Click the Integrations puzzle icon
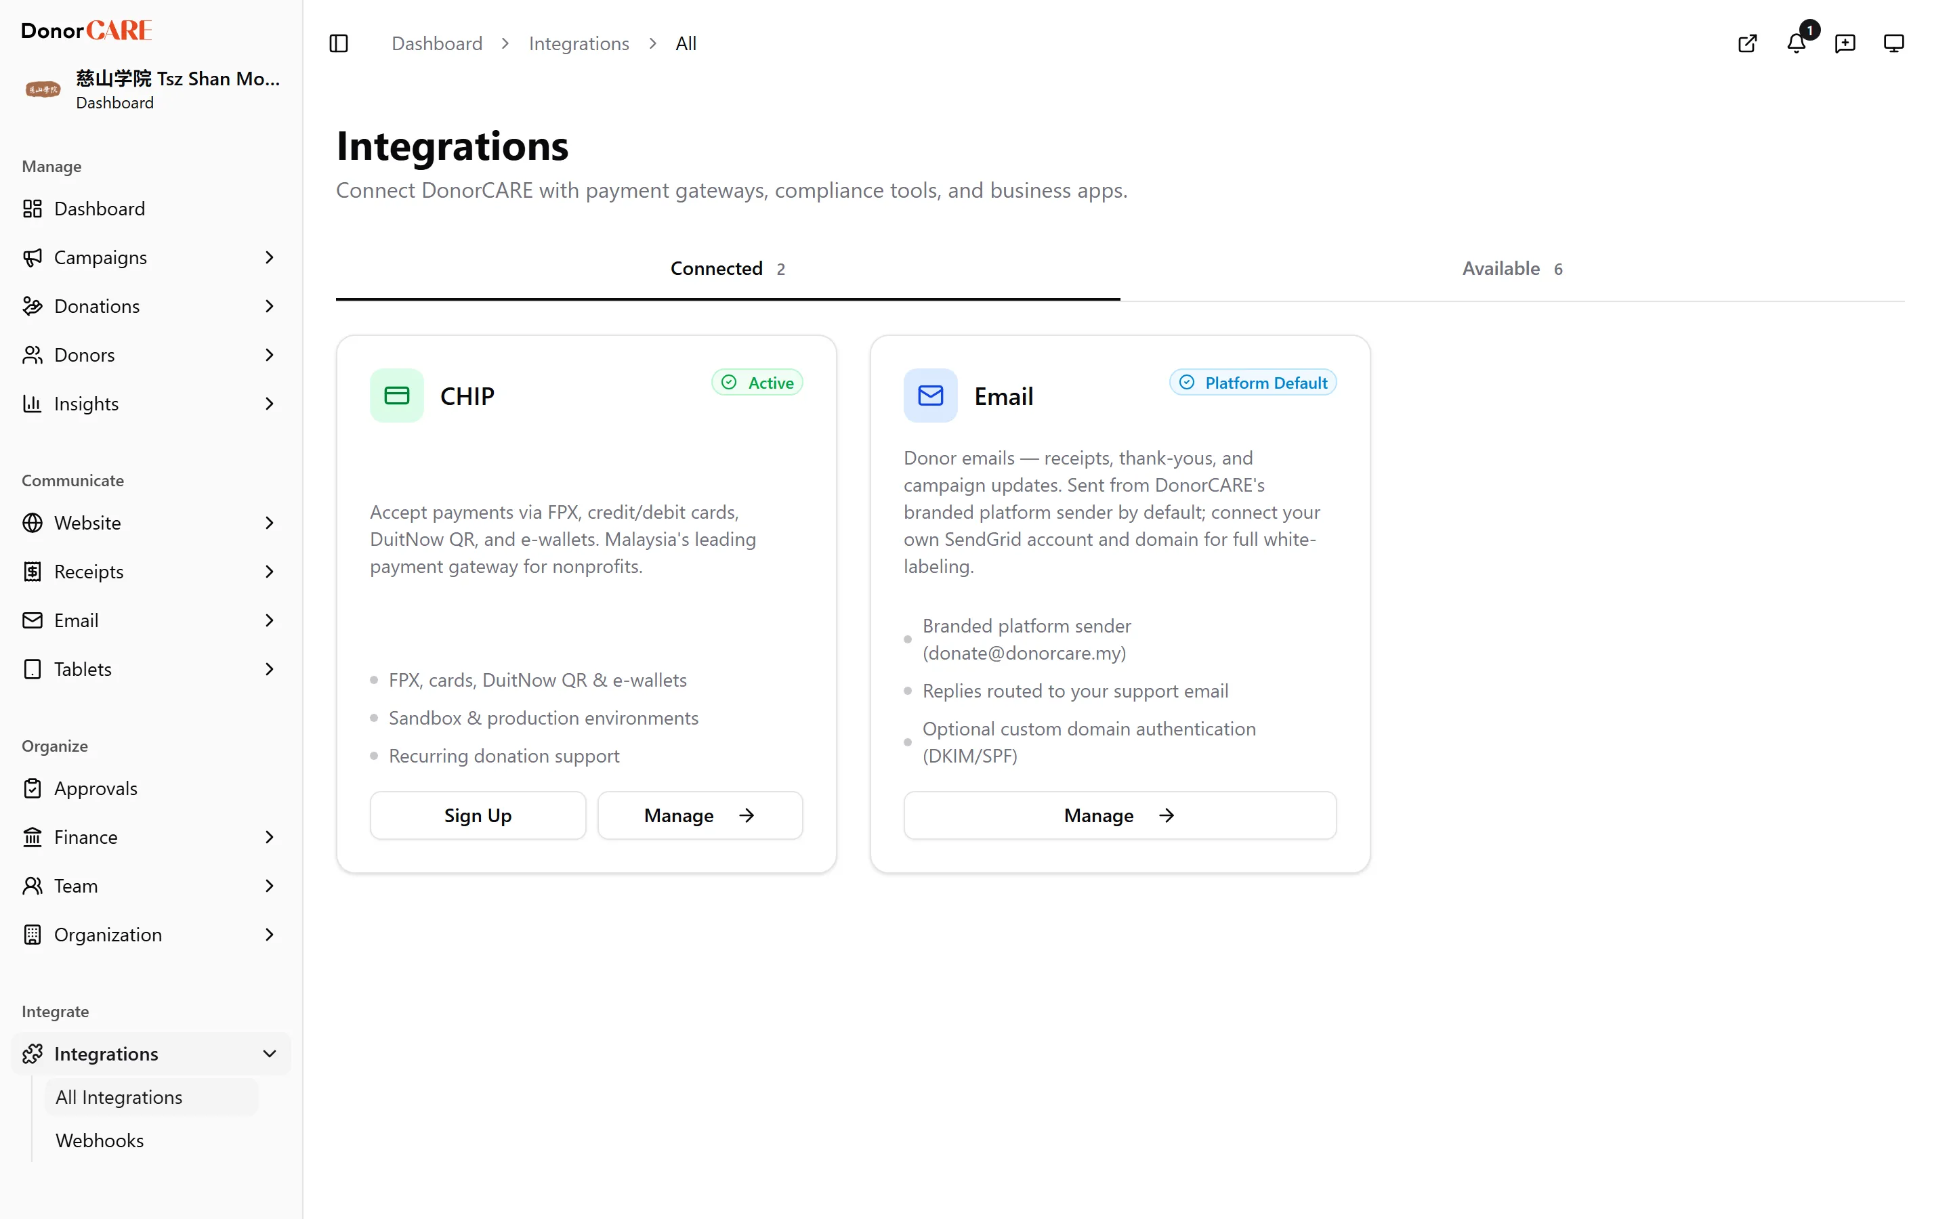Image resolution: width=1951 pixels, height=1219 pixels. [x=33, y=1054]
